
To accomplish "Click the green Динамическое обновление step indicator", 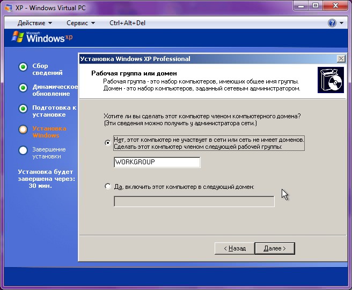I will pos(23,88).
